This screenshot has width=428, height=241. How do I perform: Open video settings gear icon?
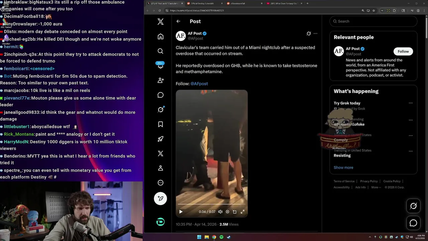tap(228, 212)
